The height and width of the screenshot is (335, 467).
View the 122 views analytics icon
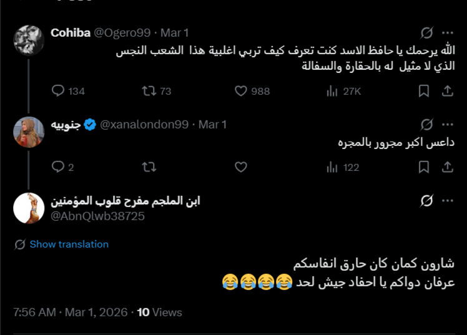[x=332, y=167]
